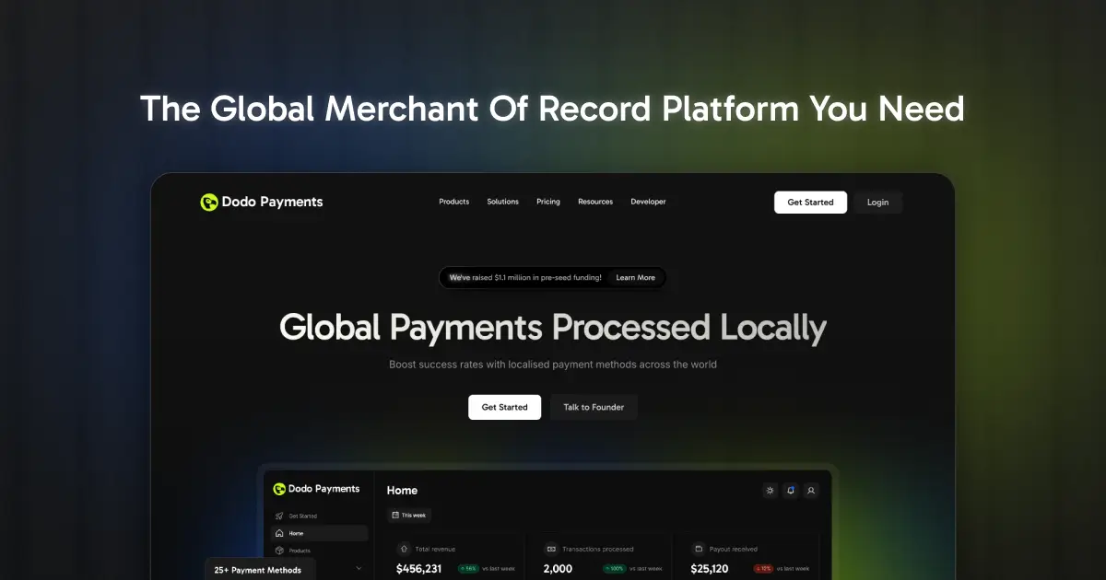Screen dimensions: 1106x580
Task: Open the user profile icon in the dashboard
Action: point(810,491)
